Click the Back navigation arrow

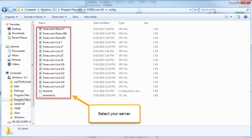[x=5, y=10]
